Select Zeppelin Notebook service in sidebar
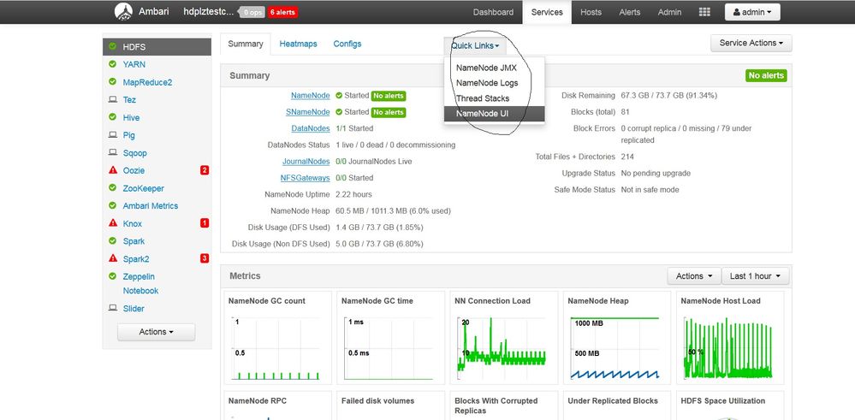 pos(140,283)
